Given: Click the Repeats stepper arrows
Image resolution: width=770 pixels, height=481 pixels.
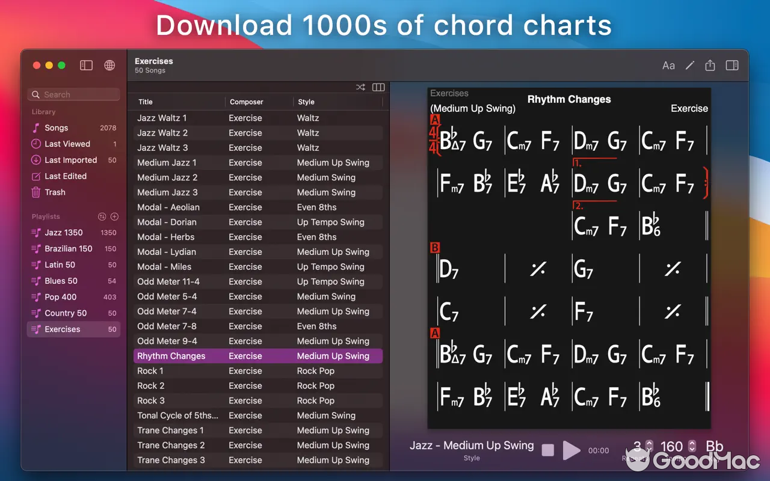Looking at the screenshot, I should pos(649,446).
